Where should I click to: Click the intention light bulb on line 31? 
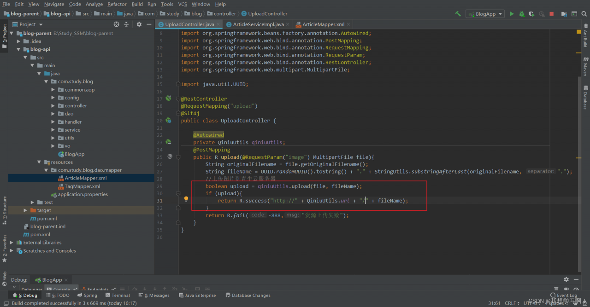point(186,199)
